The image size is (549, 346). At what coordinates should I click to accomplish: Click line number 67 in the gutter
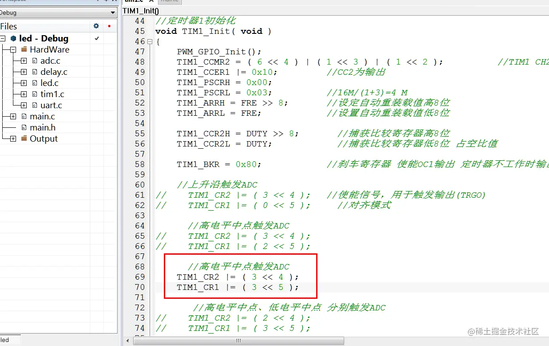pyautogui.click(x=140, y=256)
